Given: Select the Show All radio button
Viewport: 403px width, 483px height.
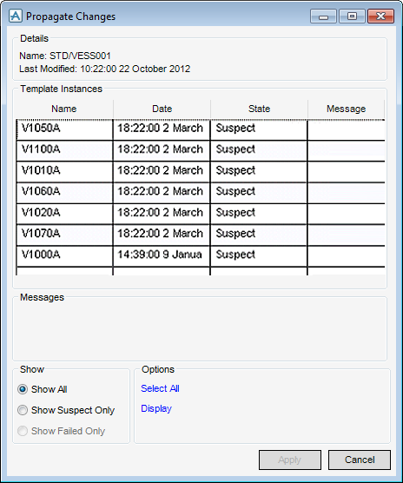Looking at the screenshot, I should [x=23, y=389].
